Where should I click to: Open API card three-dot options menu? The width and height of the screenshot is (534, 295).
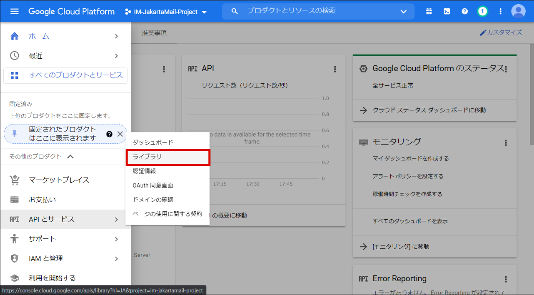[x=335, y=69]
